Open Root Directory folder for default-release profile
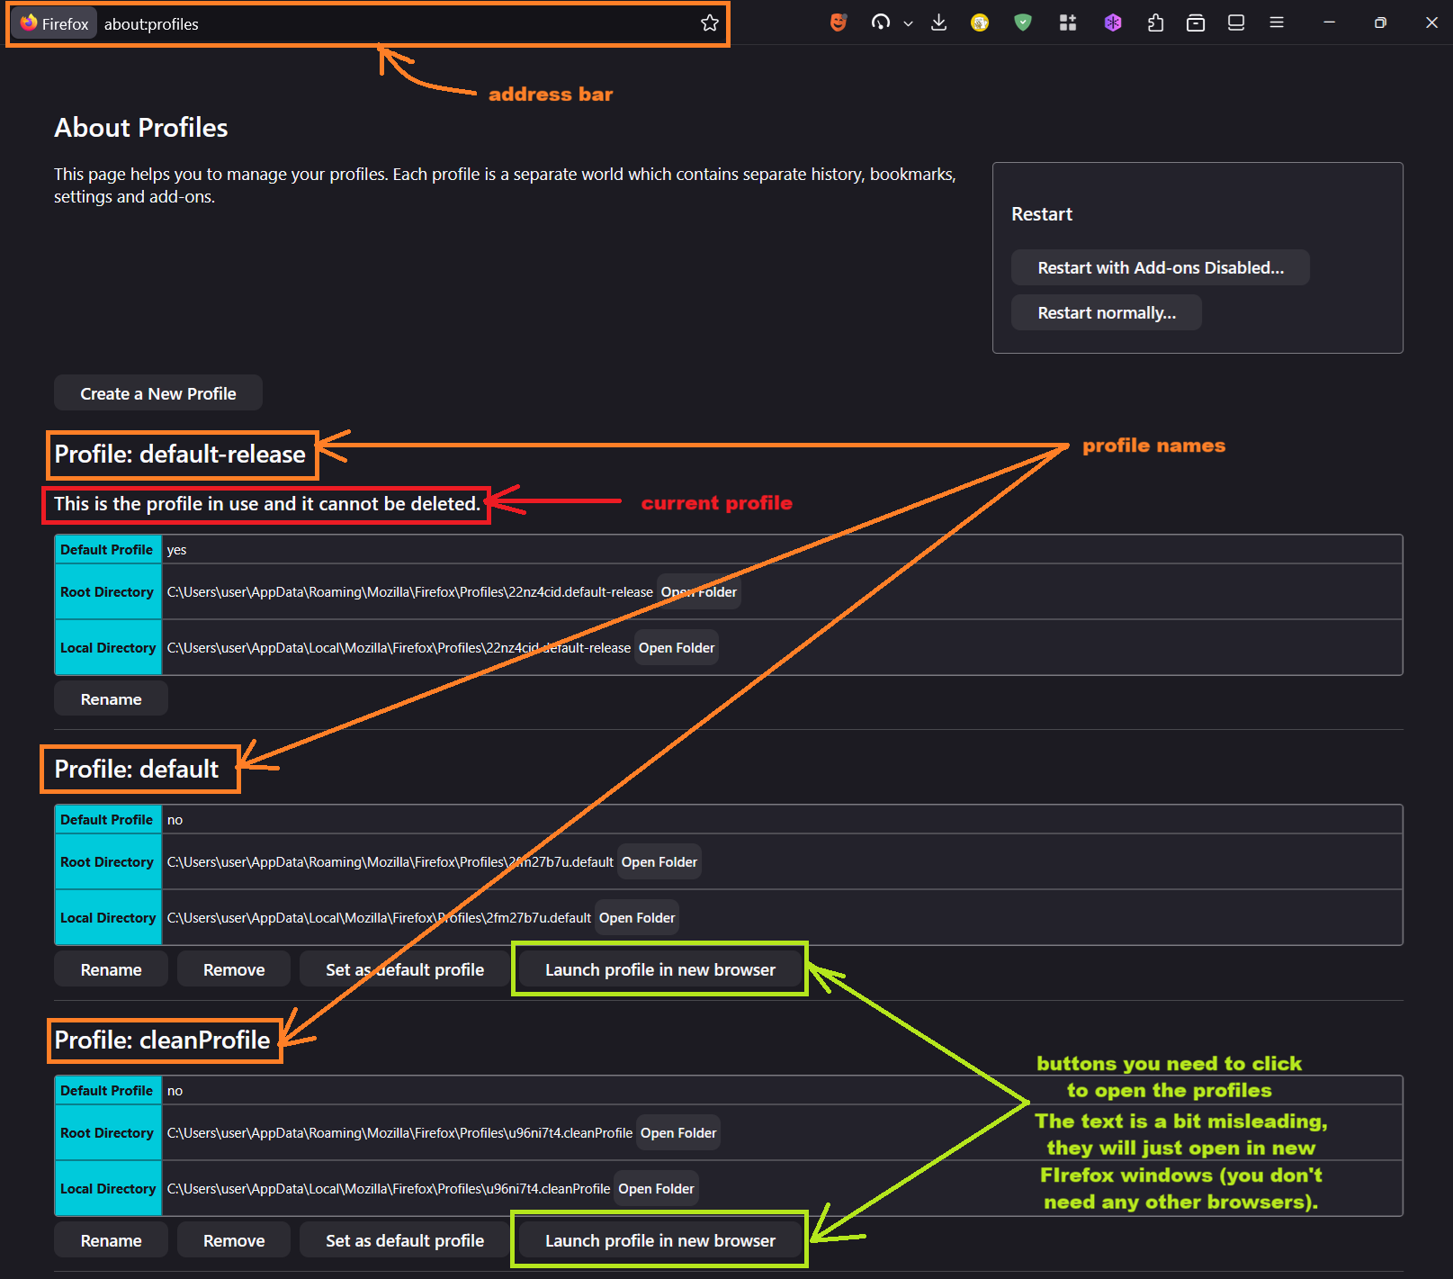Viewport: 1453px width, 1279px height. tap(699, 592)
